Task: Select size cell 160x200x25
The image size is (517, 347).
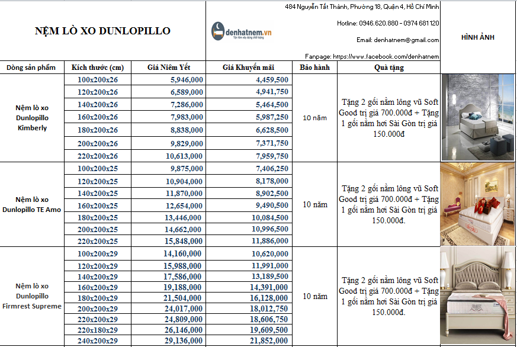Action: [98, 205]
